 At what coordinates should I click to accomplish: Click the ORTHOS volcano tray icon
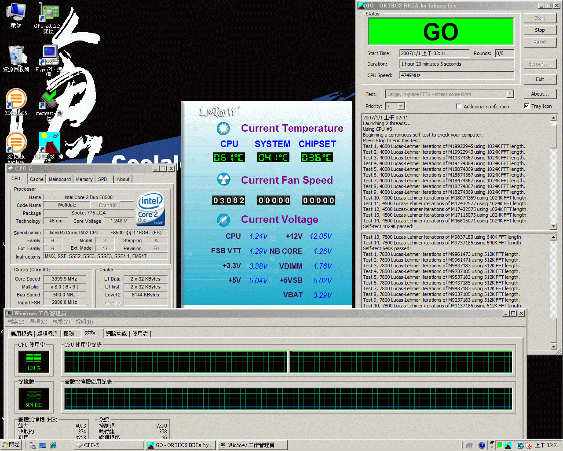(x=508, y=445)
